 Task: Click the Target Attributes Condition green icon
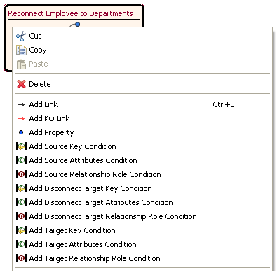click(21, 244)
